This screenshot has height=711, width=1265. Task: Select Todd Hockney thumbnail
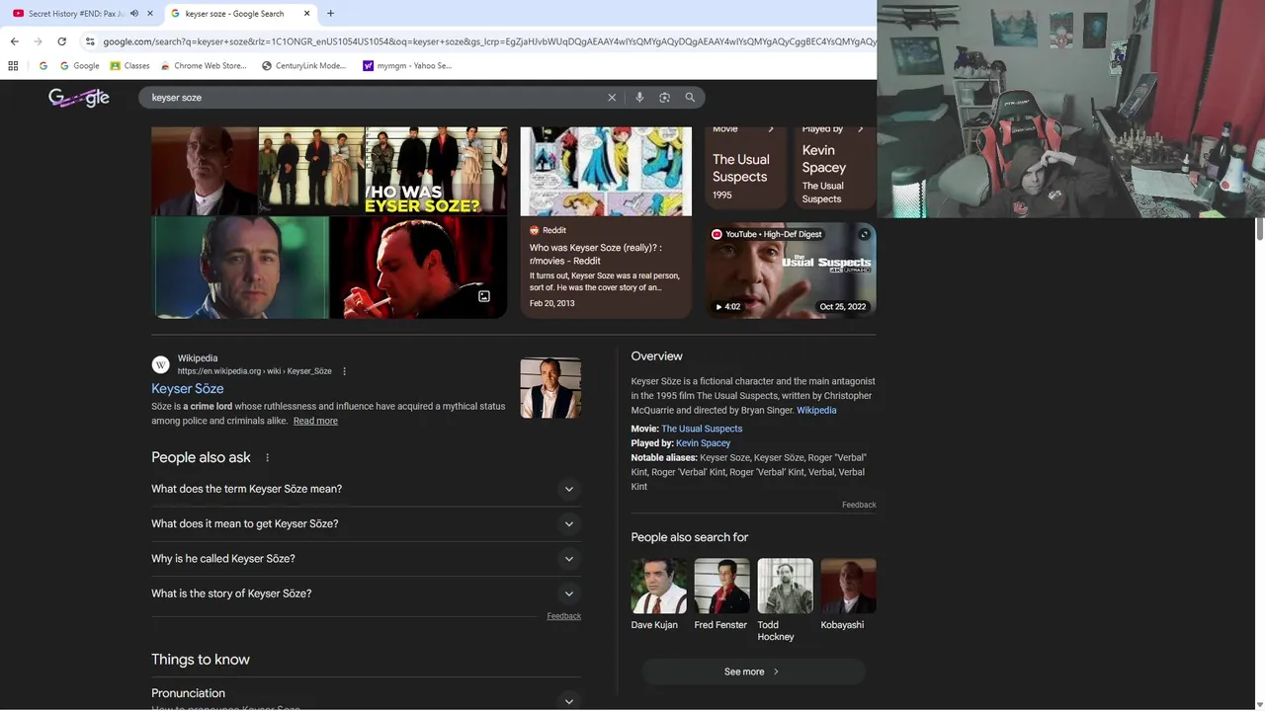[x=785, y=586]
